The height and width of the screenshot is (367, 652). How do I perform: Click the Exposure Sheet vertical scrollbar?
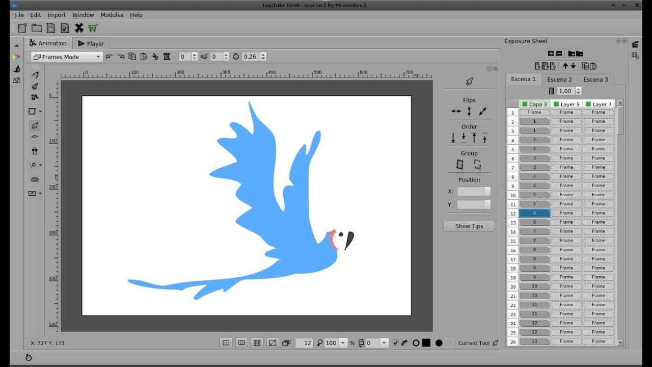(x=620, y=224)
